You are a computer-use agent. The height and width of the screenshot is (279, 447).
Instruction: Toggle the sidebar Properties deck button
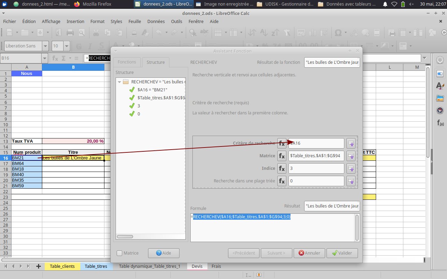[x=440, y=74]
